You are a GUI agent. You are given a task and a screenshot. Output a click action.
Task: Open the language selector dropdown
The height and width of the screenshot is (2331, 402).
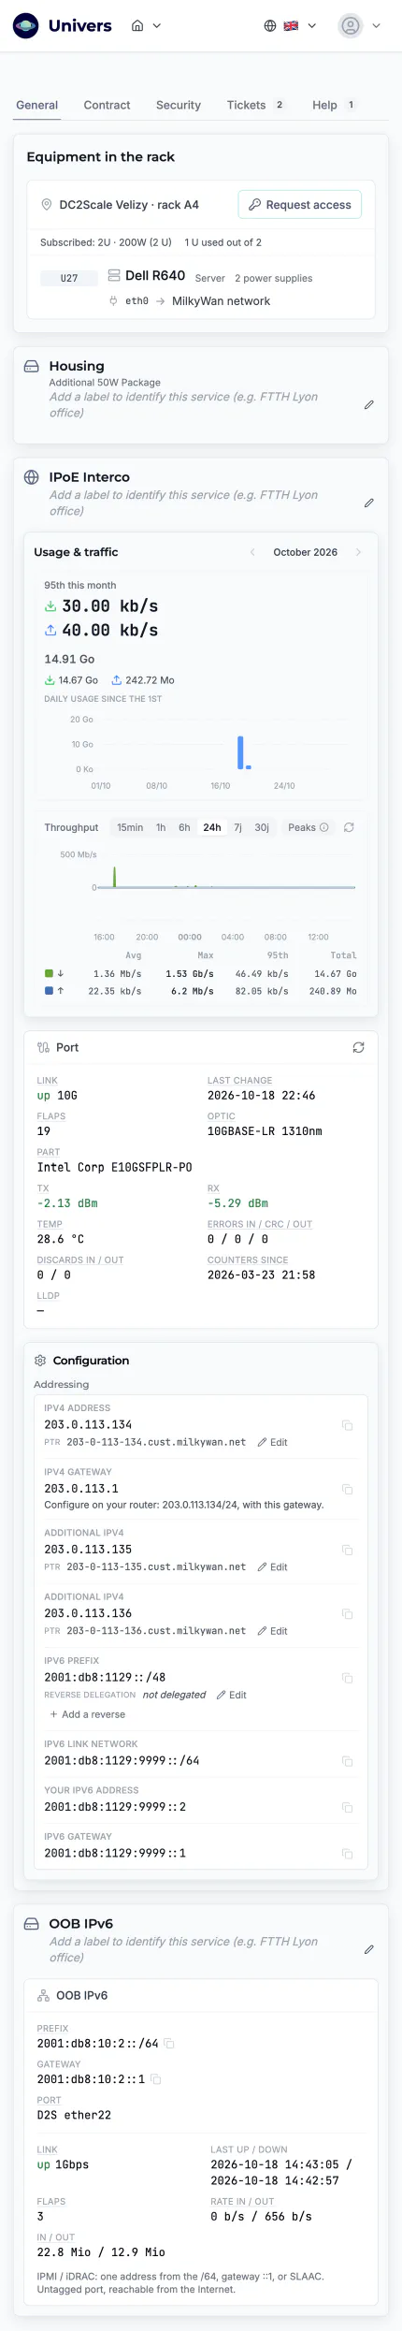(290, 26)
